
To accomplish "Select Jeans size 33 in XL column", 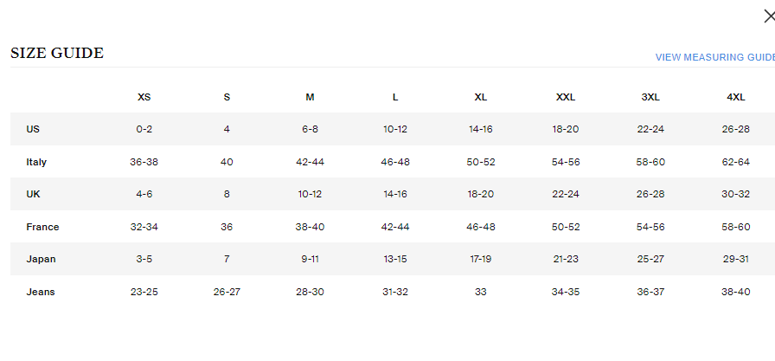I will (x=480, y=292).
